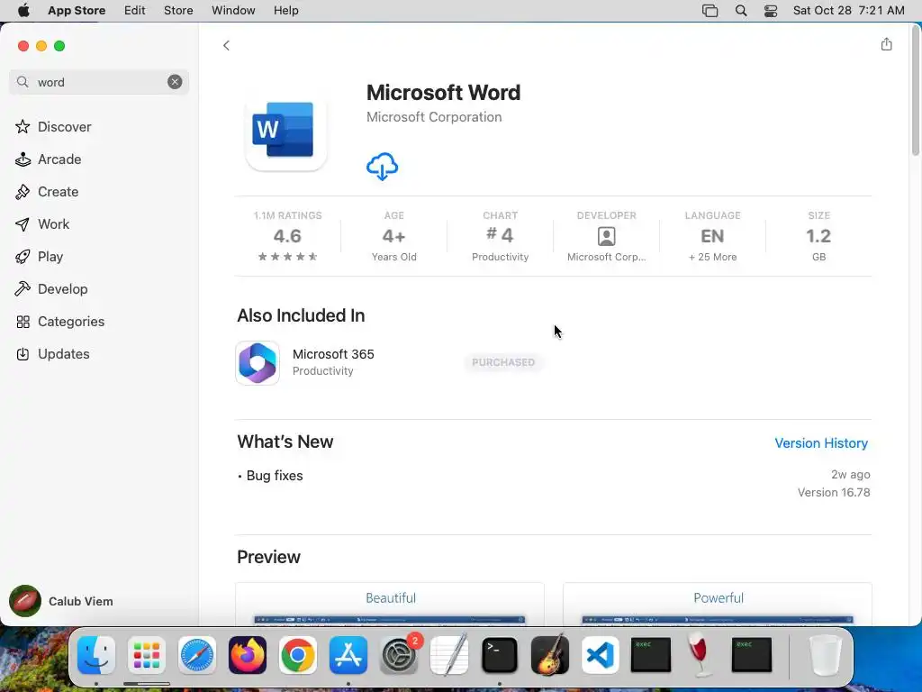Click the date and time in menu bar
922x692 pixels.
(848, 11)
